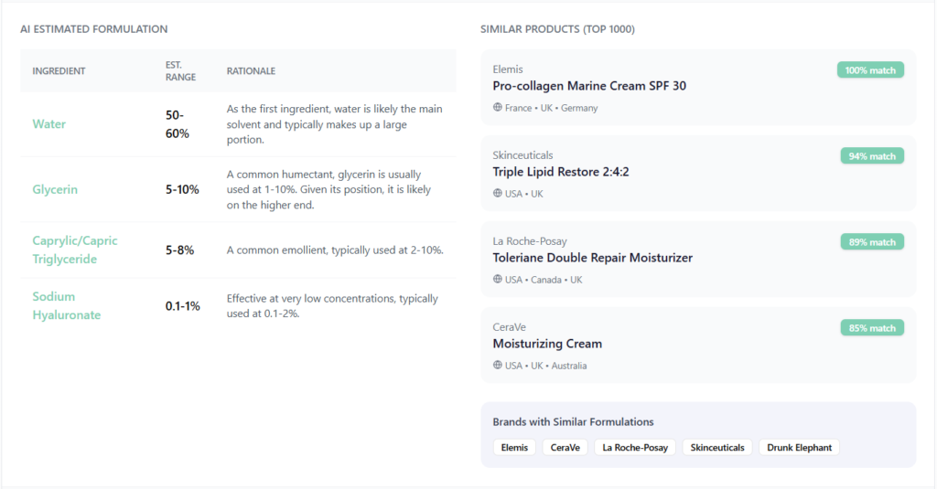Click the rationale text for Glycerin
The height and width of the screenshot is (489, 937).
click(328, 189)
